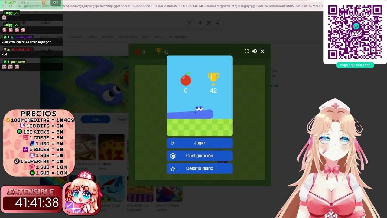Viewport: 387px width, 218px height.
Task: Open the Desafío diario challenge
Action: pyautogui.click(x=200, y=168)
